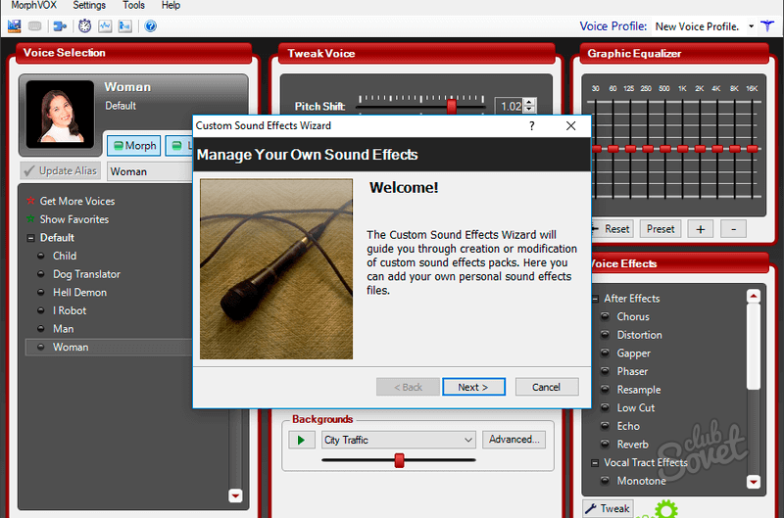Click the first MorphVOX toolbar icon
The width and height of the screenshot is (784, 518).
coord(13,26)
